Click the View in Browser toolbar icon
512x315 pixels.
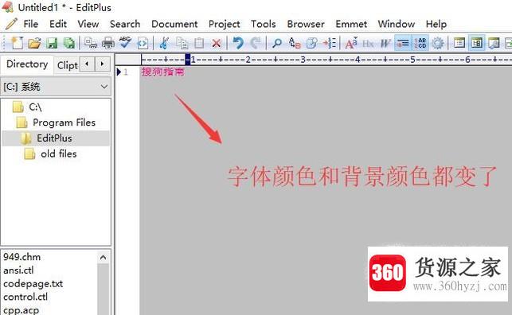coord(143,43)
